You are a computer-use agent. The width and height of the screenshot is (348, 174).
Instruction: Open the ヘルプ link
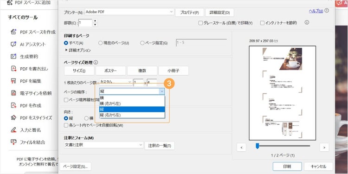point(316,11)
